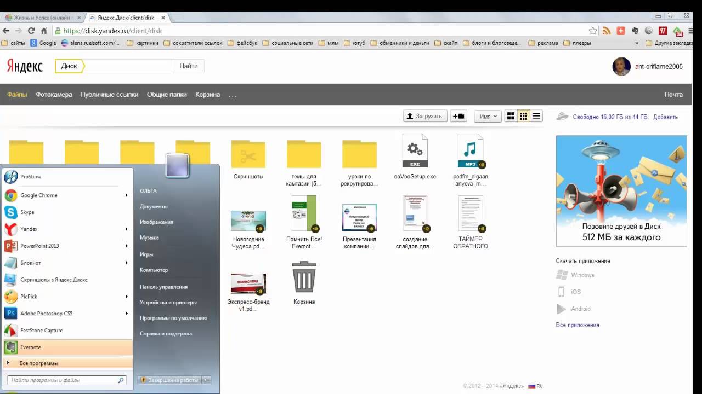Open Панель управления from the Start menu
This screenshot has width=702, height=394.
163,287
